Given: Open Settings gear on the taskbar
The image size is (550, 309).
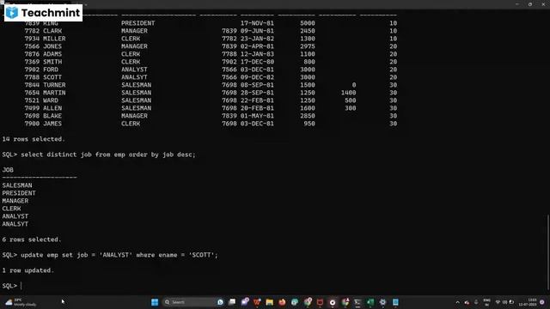Looking at the screenshot, I should pyautogui.click(x=382, y=302).
